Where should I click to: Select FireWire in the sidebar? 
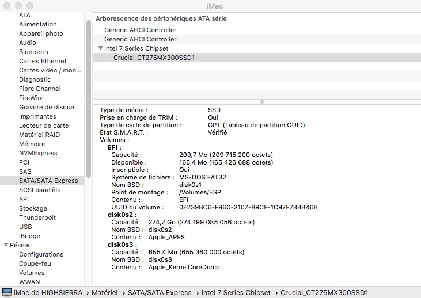[31, 98]
